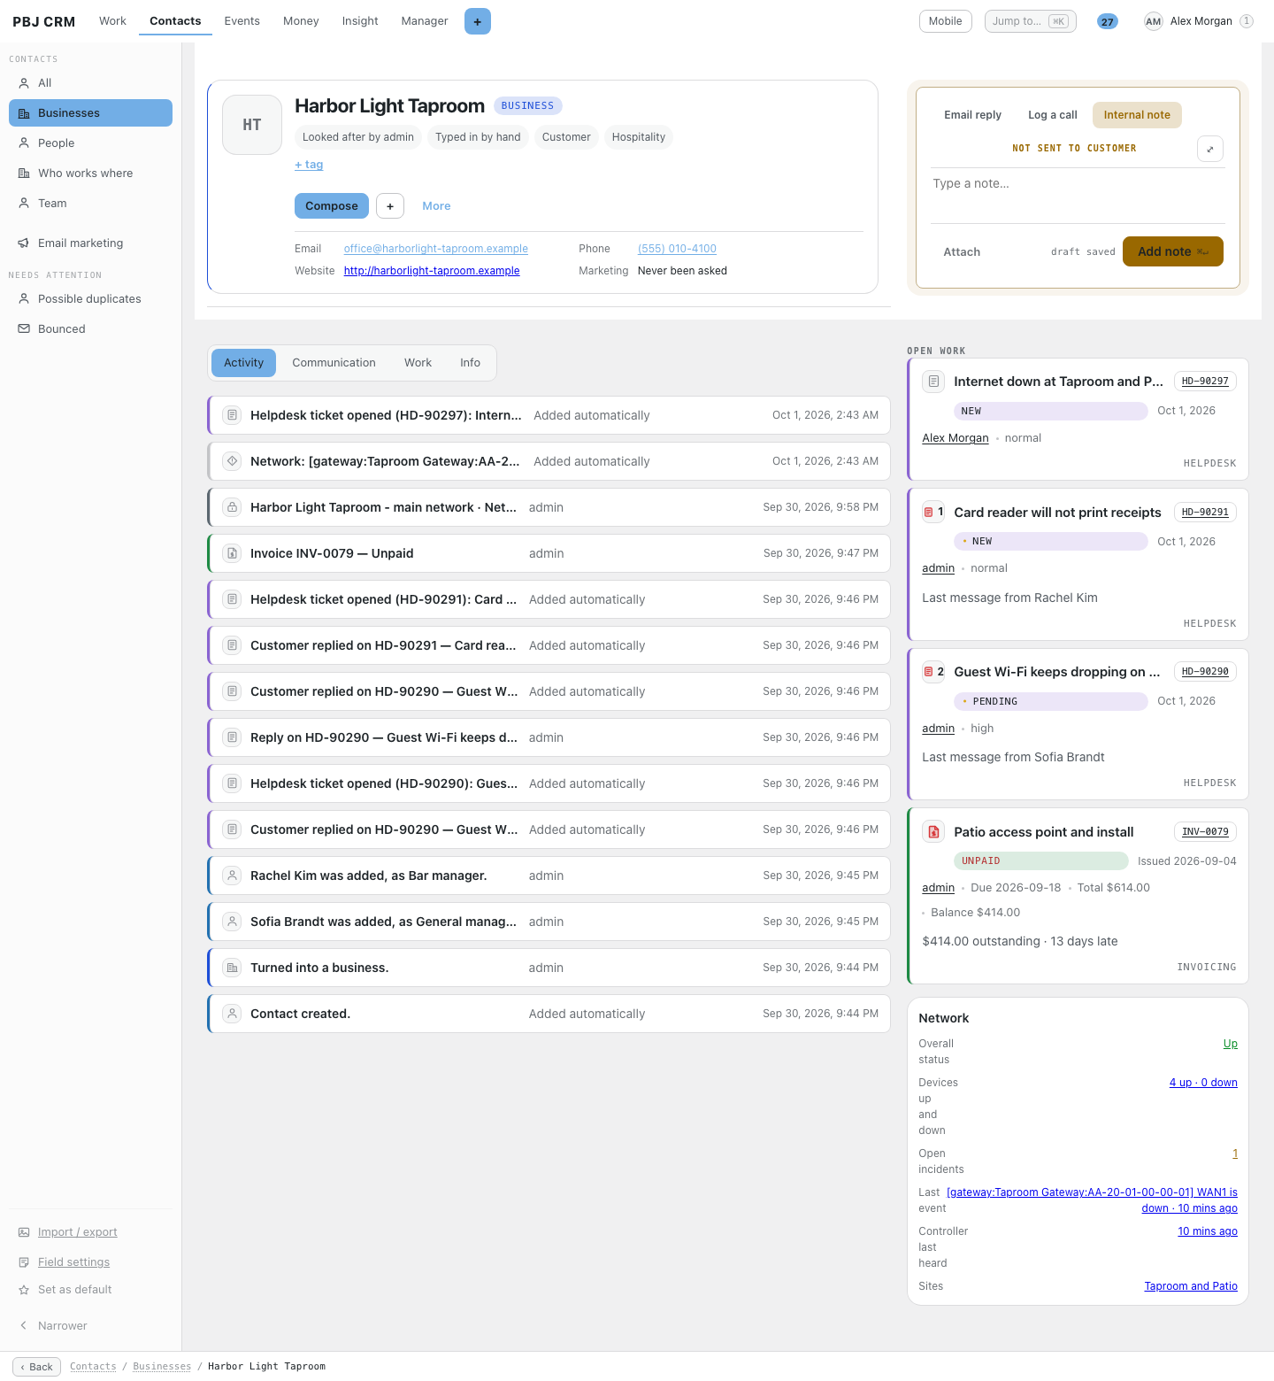Image resolution: width=1274 pixels, height=1381 pixels.
Task: Click the Email marketing megaphone icon
Action: [x=24, y=243]
